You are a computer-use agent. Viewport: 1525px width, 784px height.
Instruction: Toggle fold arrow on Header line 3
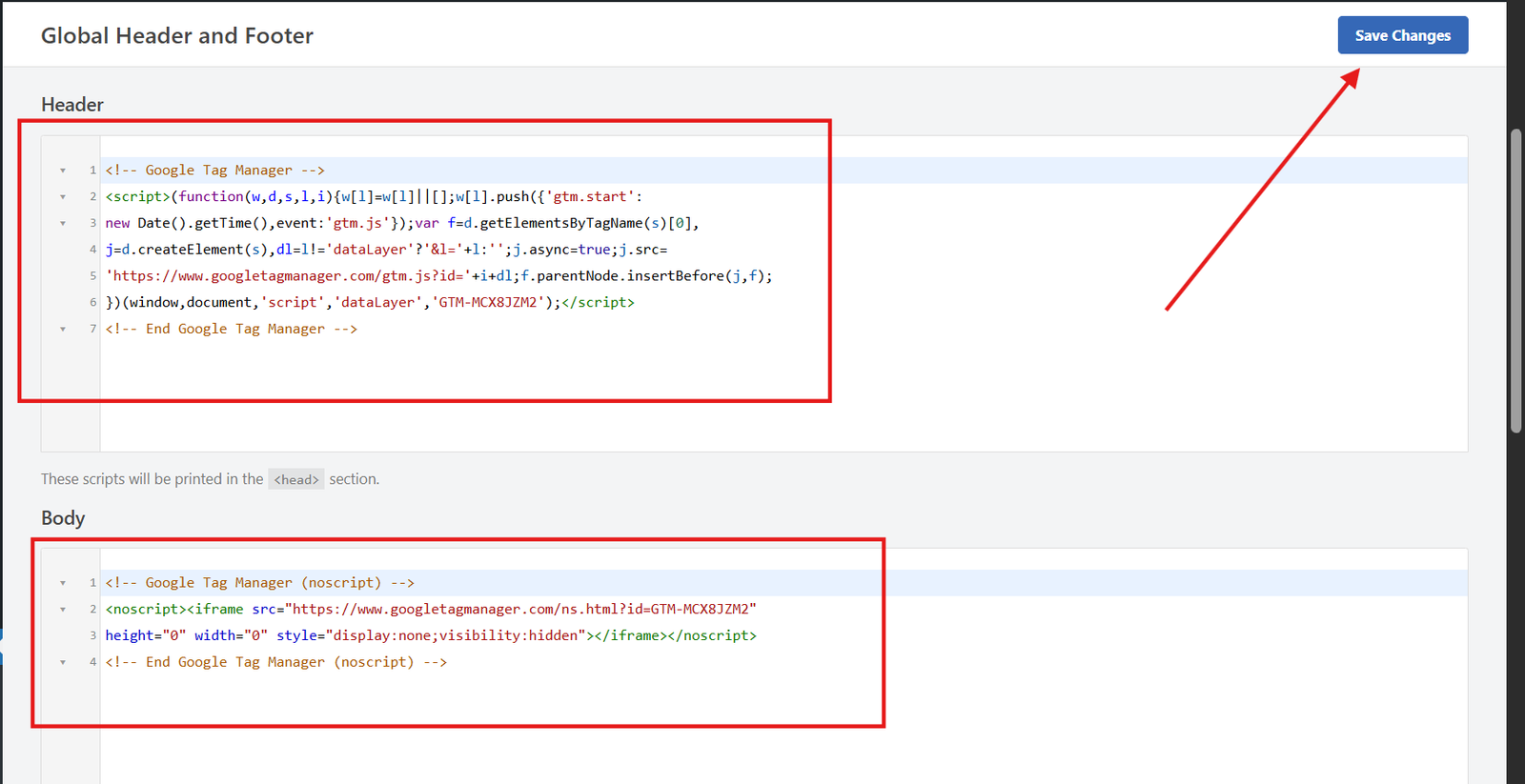pos(63,224)
